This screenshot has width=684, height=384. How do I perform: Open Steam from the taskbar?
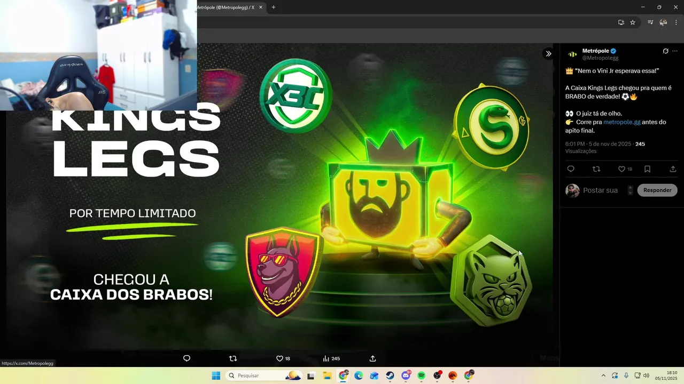[x=390, y=375]
